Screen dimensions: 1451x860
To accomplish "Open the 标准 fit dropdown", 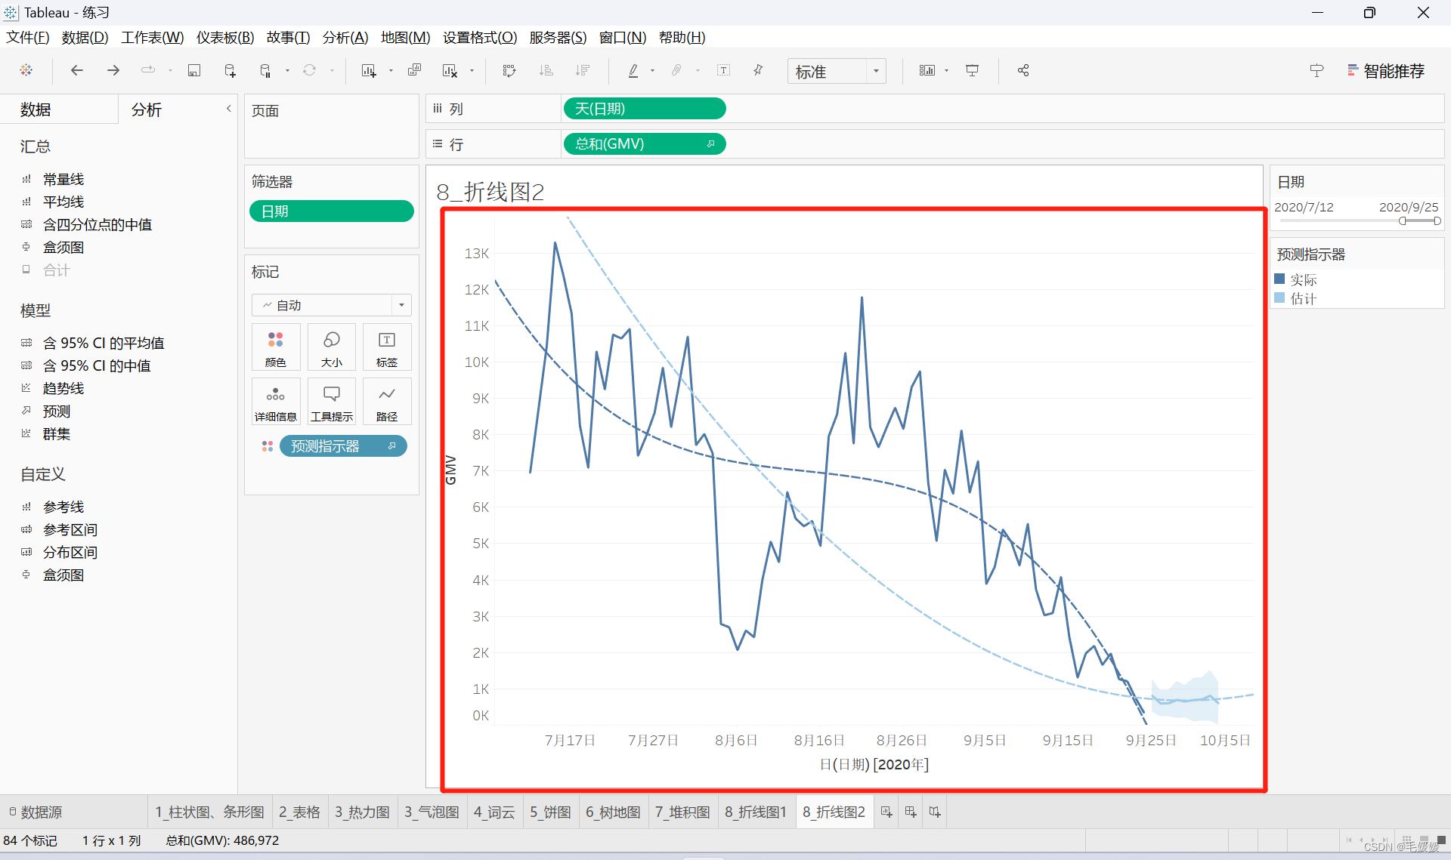I will tap(837, 71).
